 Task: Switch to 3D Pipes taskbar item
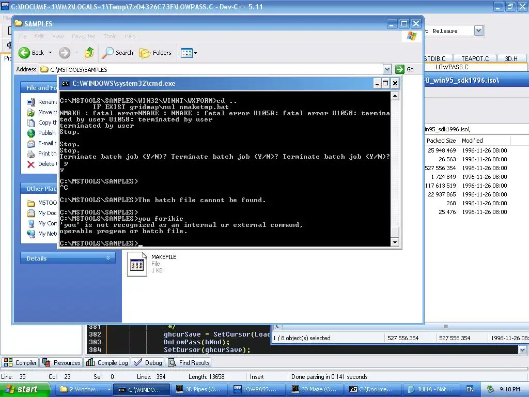(199, 390)
